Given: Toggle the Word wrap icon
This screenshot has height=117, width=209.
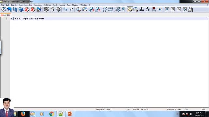Looking at the screenshot, I should [118, 9].
